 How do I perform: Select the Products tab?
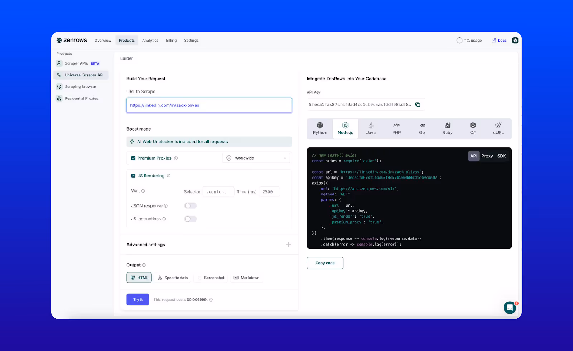pyautogui.click(x=127, y=41)
